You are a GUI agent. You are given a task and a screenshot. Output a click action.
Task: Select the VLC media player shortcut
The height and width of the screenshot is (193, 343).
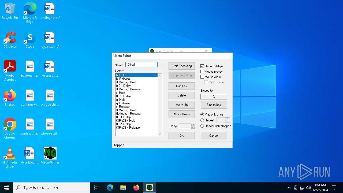10,158
